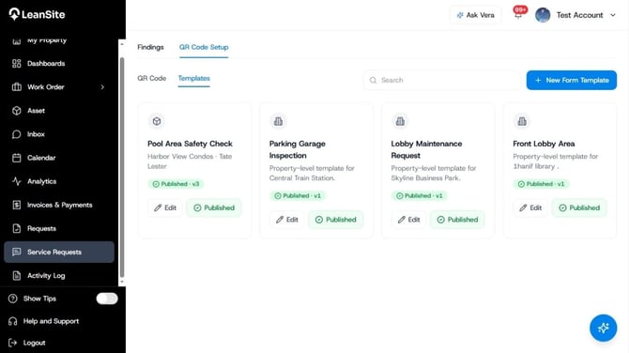Open Dashboards menu item
The image size is (629, 353).
click(59, 64)
